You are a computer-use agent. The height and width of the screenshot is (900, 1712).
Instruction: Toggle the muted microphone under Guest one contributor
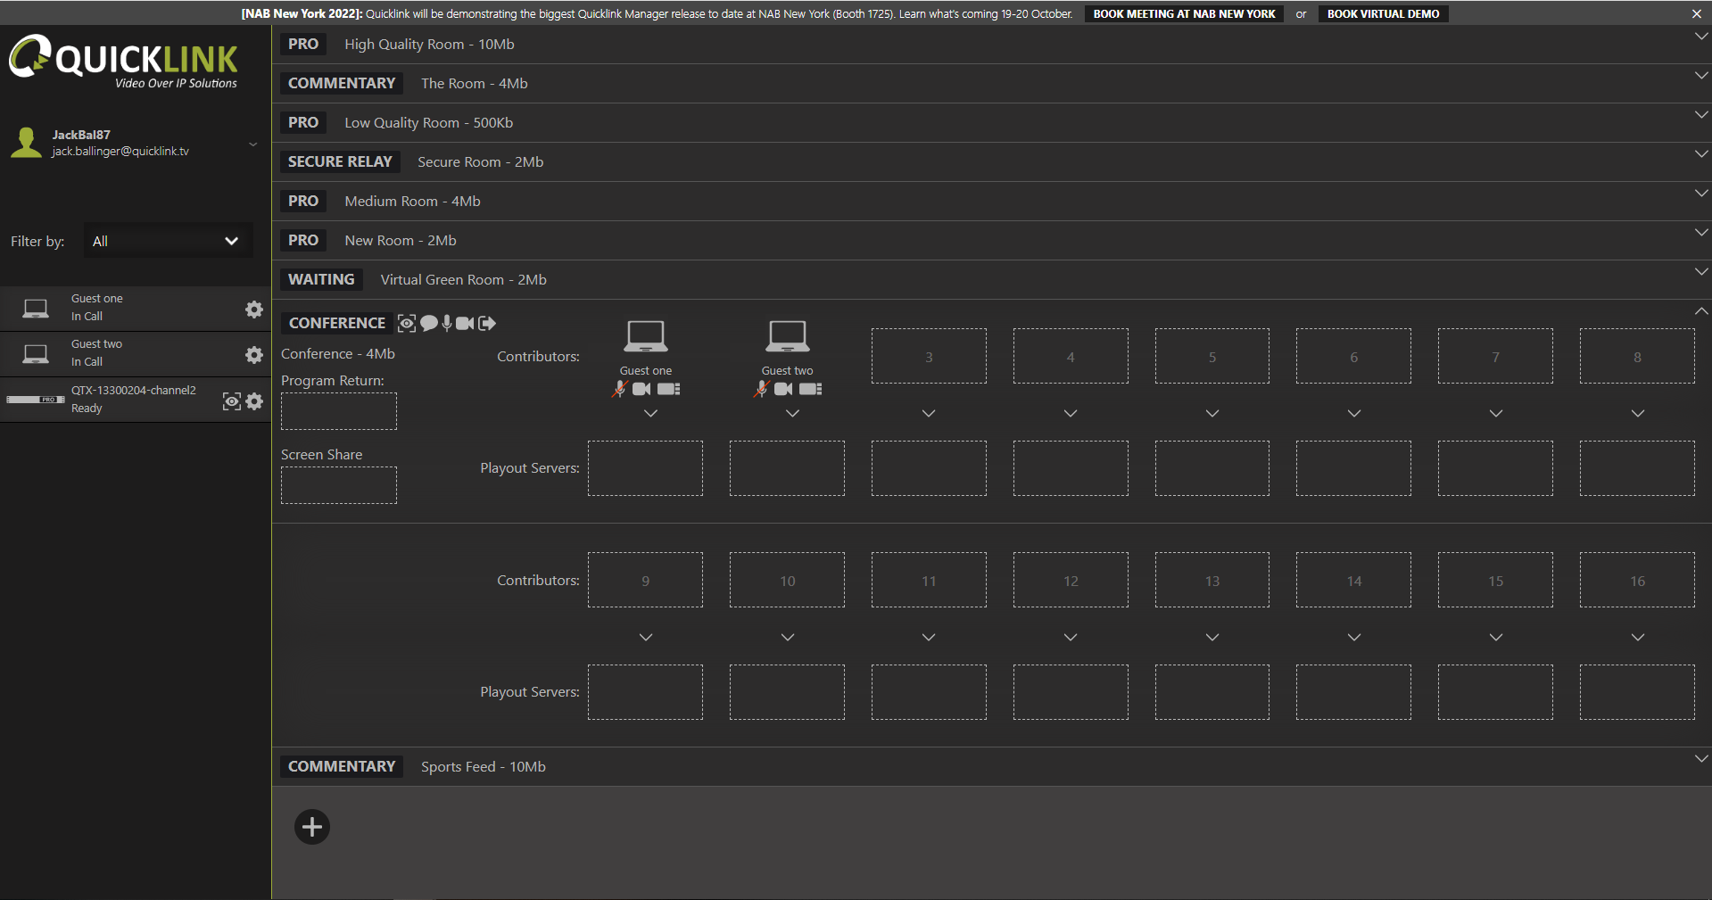point(620,389)
